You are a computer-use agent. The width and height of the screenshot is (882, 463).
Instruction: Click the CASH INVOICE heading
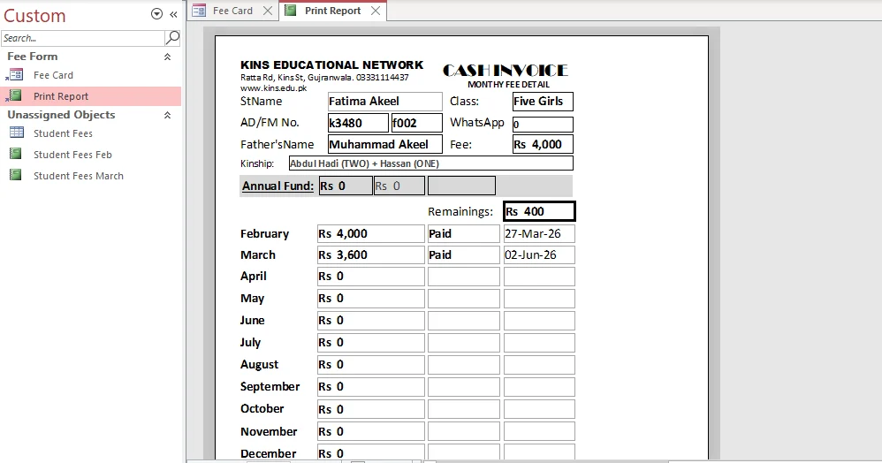(506, 71)
